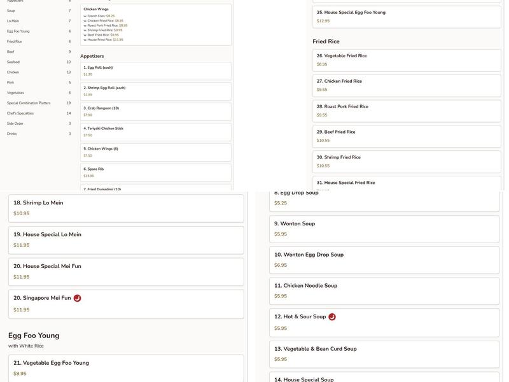509x382 pixels.
Task: Pick Chicken Noodle Soup item
Action: point(384,291)
